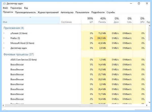The image size is (152, 112).
Task: Open the Вид menu
Action: click(26, 8)
